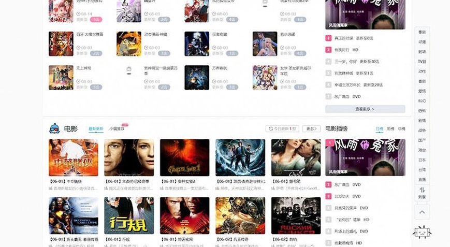Select the 周榜 ranking tab

point(390,129)
